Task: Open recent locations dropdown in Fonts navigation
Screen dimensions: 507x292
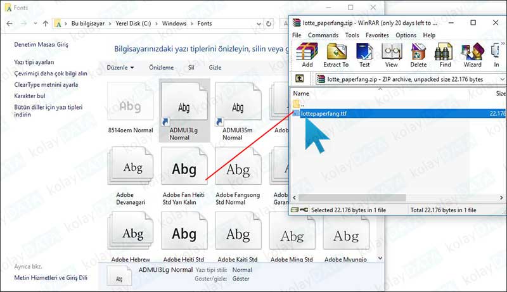Action: pyautogui.click(x=35, y=23)
